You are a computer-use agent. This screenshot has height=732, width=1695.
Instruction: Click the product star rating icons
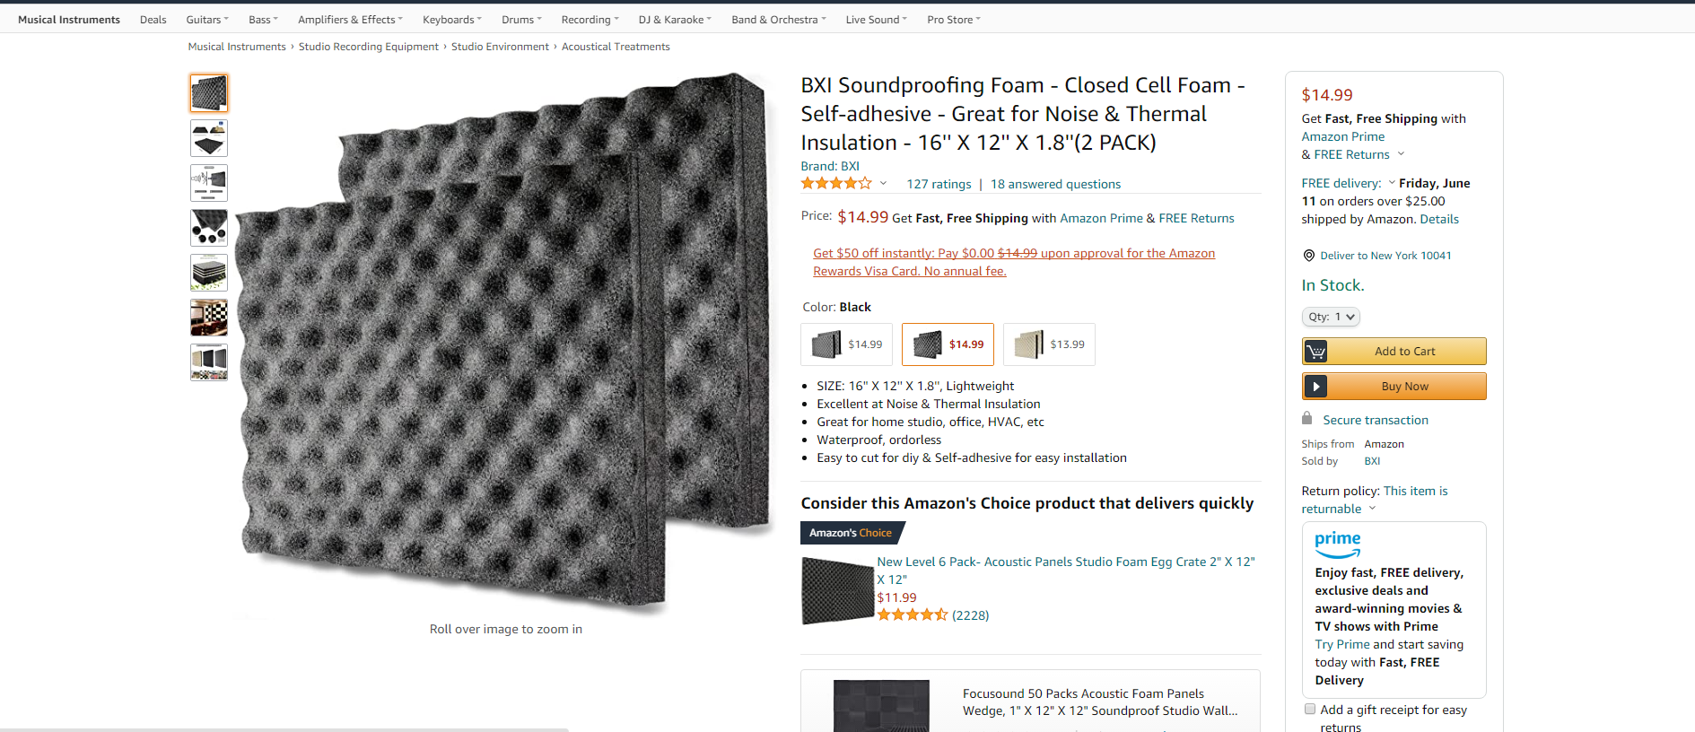tap(836, 184)
